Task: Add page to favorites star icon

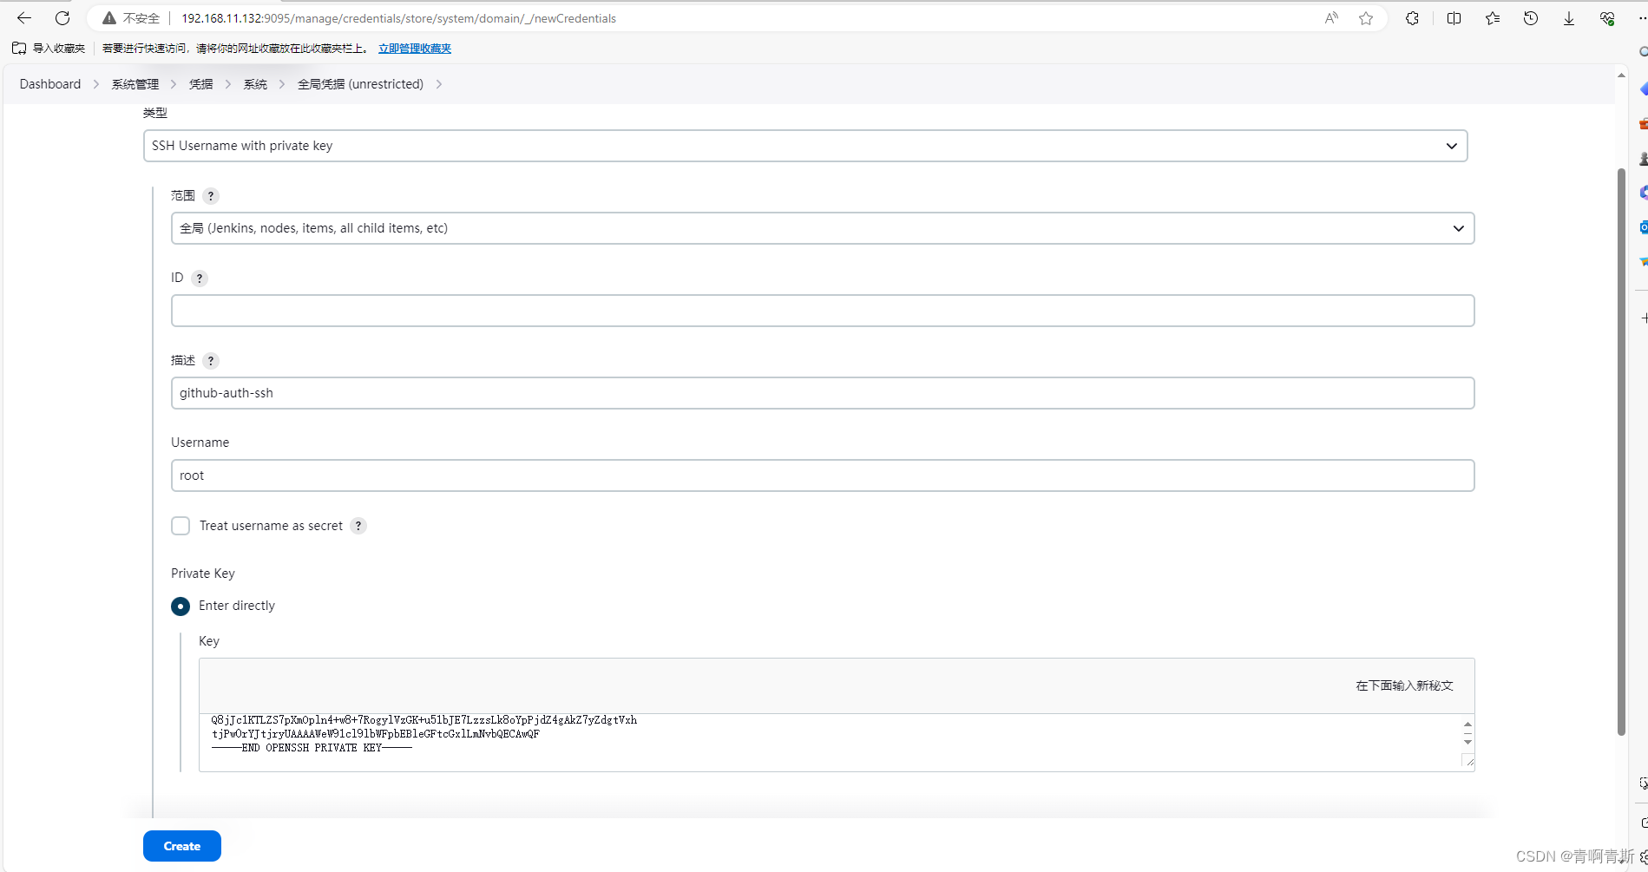Action: click(1366, 18)
